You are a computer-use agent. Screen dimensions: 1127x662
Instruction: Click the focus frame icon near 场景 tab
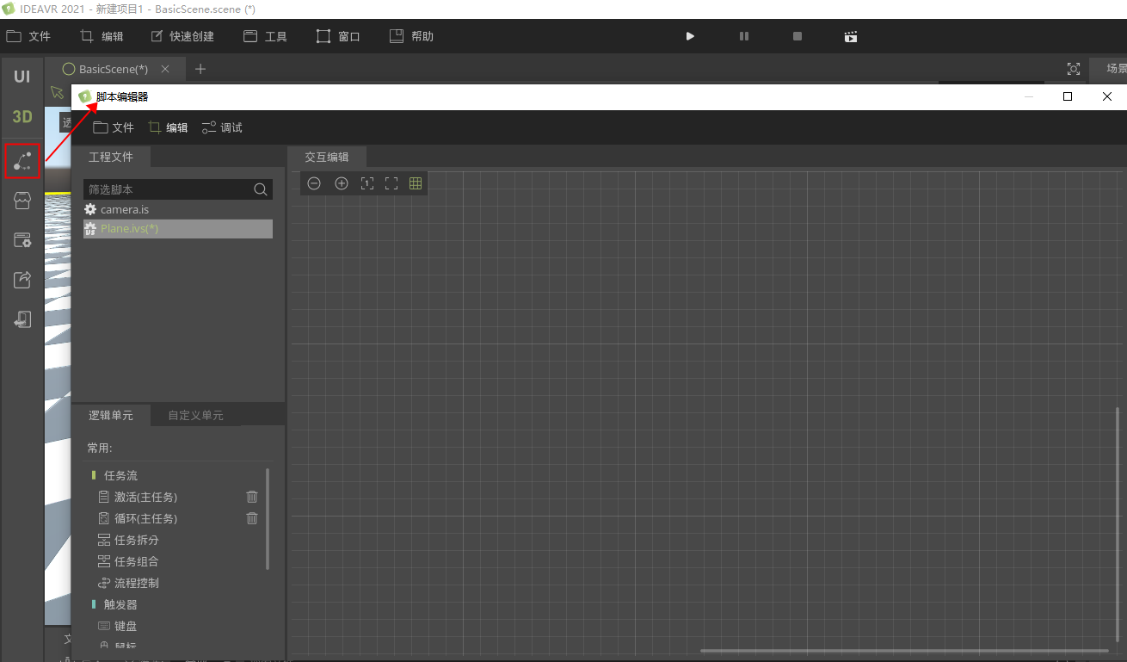1074,69
